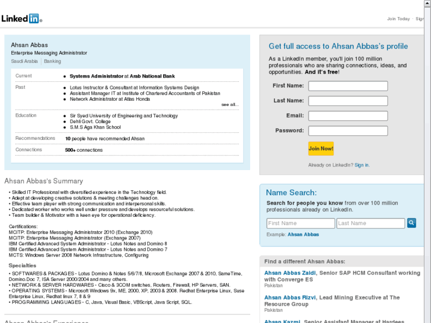This screenshot has width=431, height=323.
Task: Click the name search First Name box
Action: point(301,223)
